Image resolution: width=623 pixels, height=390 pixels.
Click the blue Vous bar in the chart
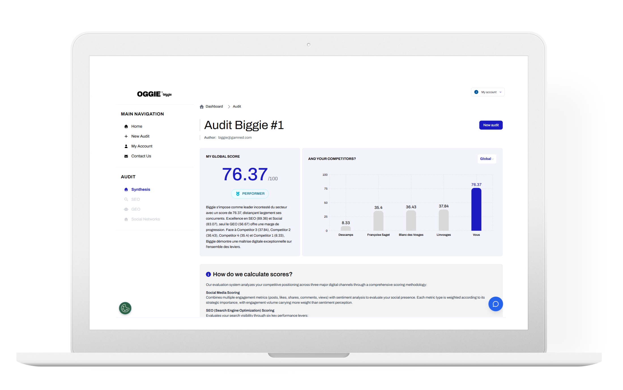click(x=476, y=209)
